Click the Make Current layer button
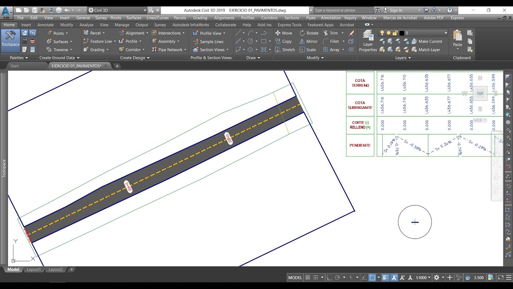 (427, 41)
